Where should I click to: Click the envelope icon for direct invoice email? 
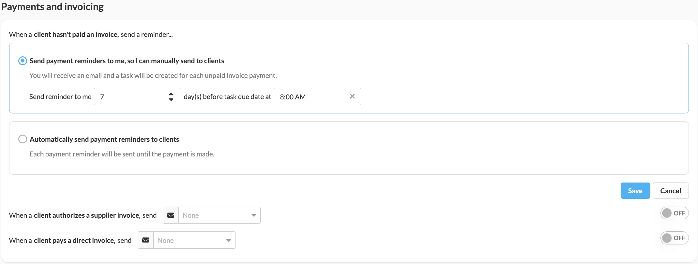pyautogui.click(x=145, y=240)
